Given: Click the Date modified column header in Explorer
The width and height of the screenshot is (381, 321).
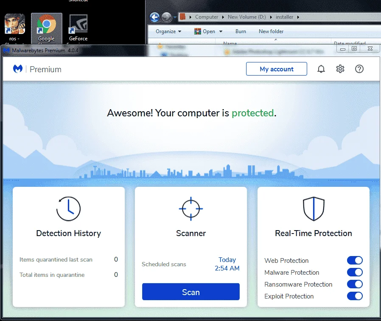Looking at the screenshot, I should click(x=350, y=43).
